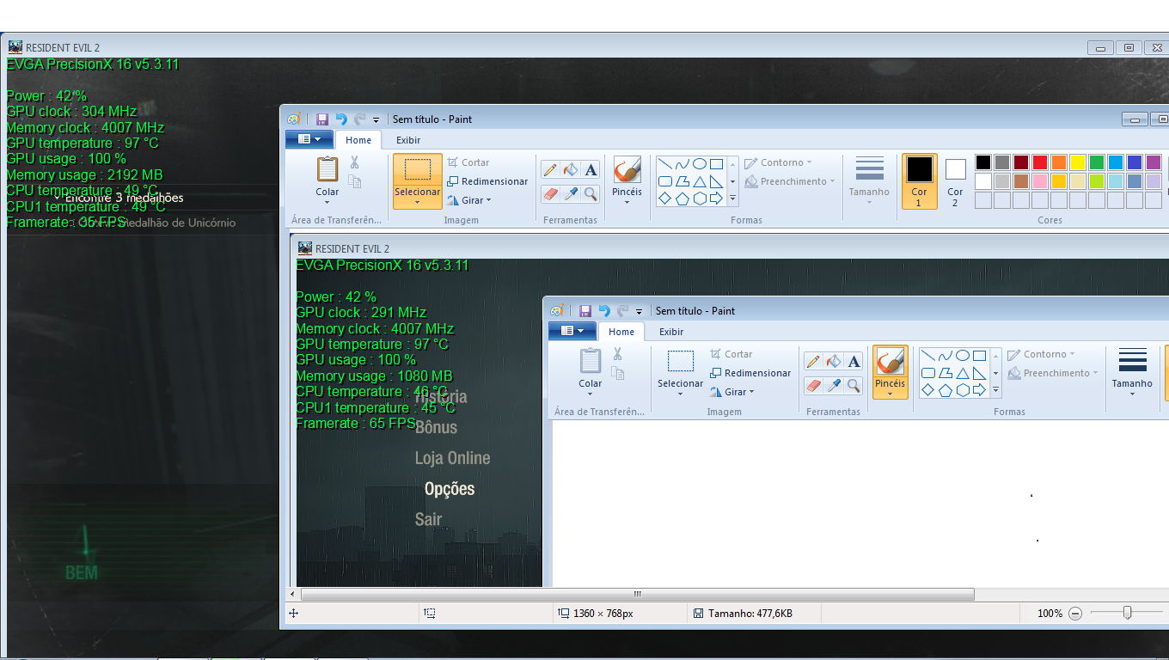
Task: Activate the Eraser tool in outer Paint ribbon
Action: tap(550, 194)
